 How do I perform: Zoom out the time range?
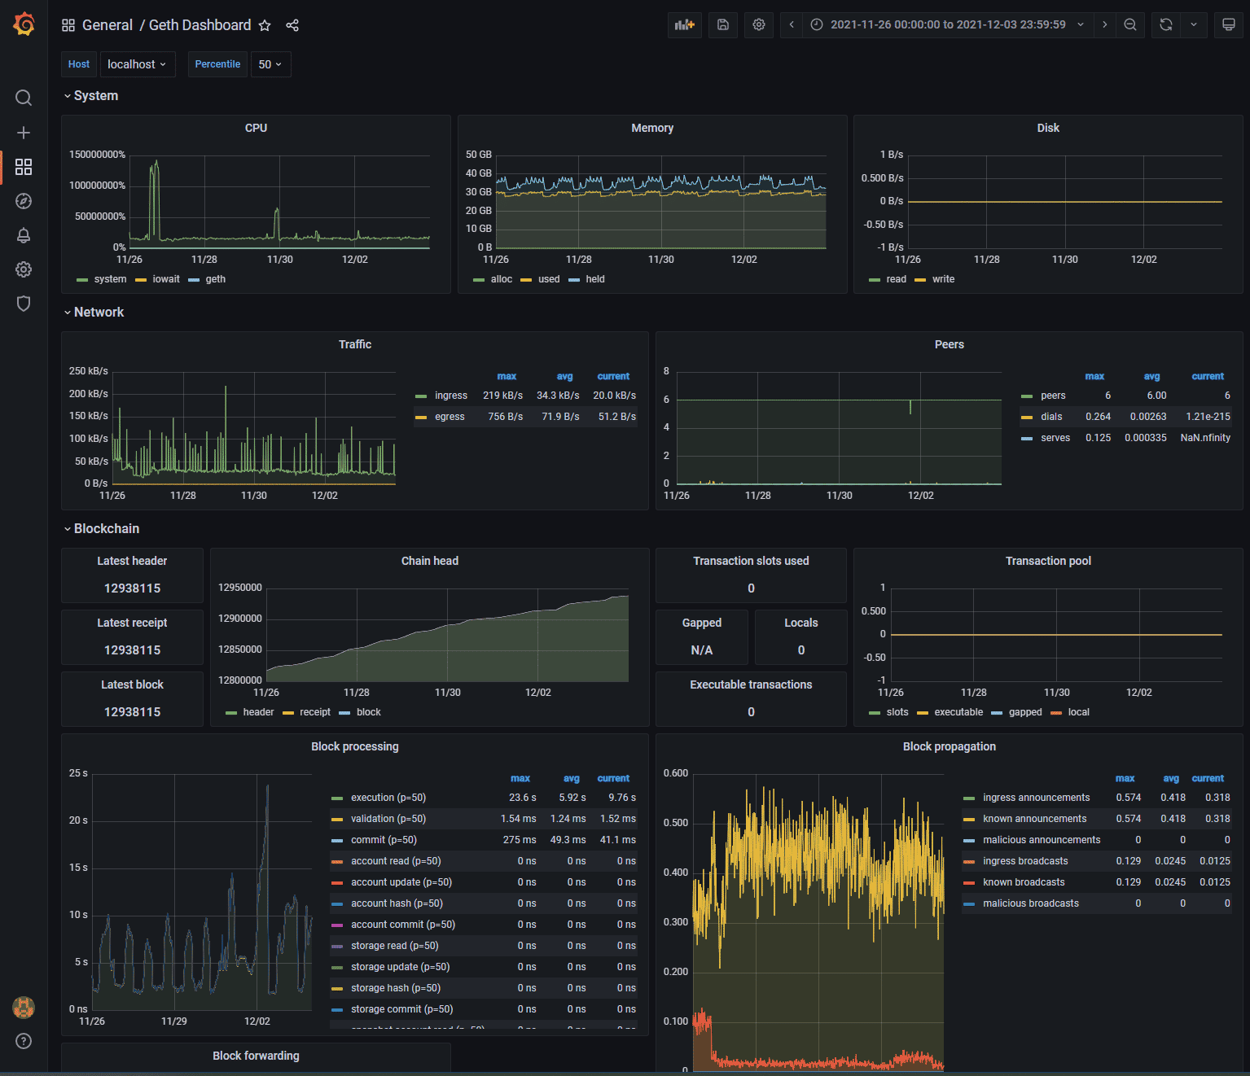1129,24
